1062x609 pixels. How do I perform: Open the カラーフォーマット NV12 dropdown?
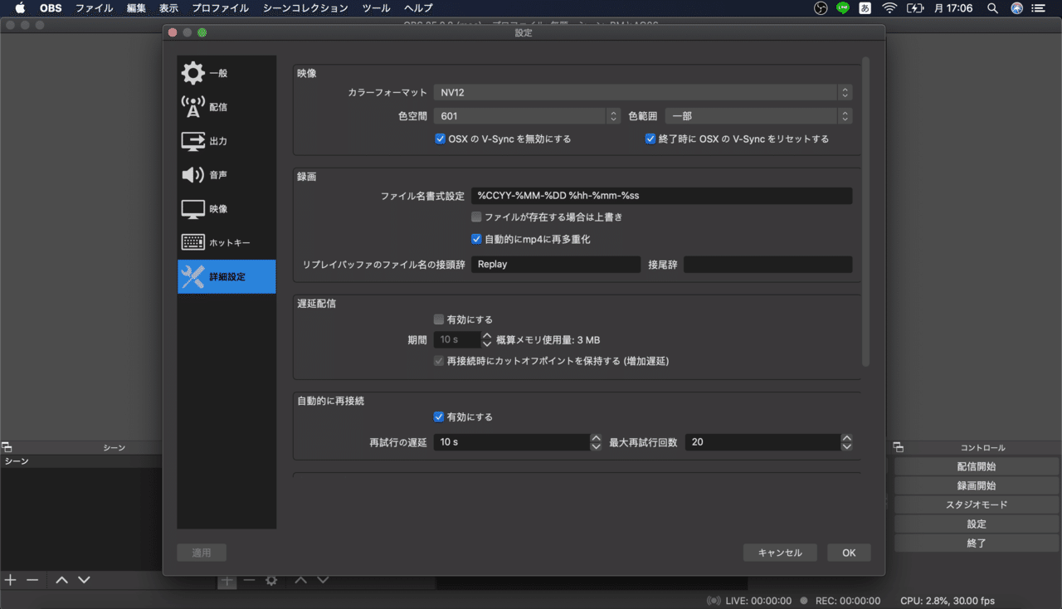(x=643, y=93)
